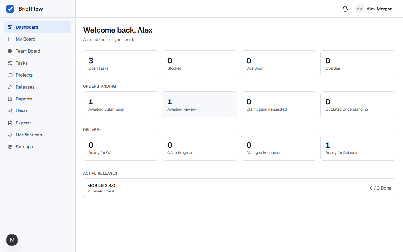Select Users in the sidebar

click(38, 111)
